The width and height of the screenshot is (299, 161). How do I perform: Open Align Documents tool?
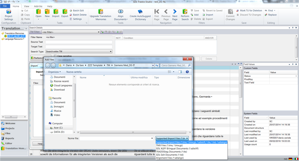point(121,15)
